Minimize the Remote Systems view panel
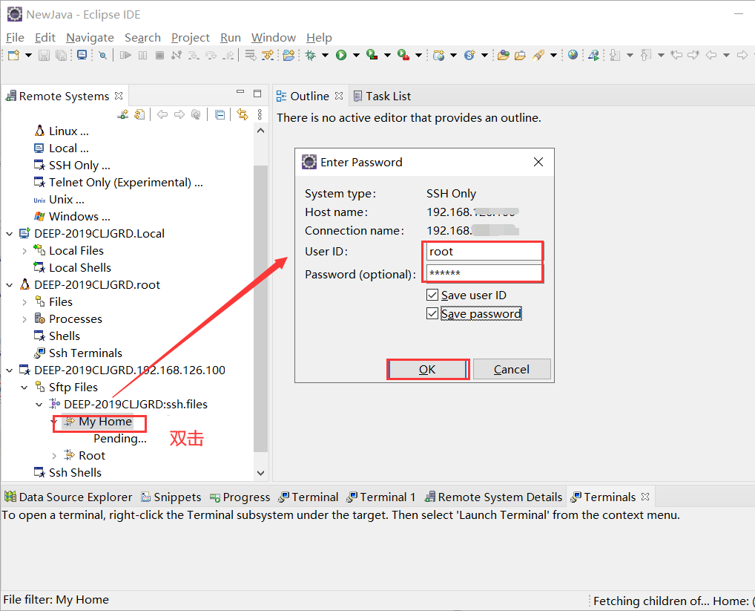This screenshot has width=755, height=611. coord(240,91)
